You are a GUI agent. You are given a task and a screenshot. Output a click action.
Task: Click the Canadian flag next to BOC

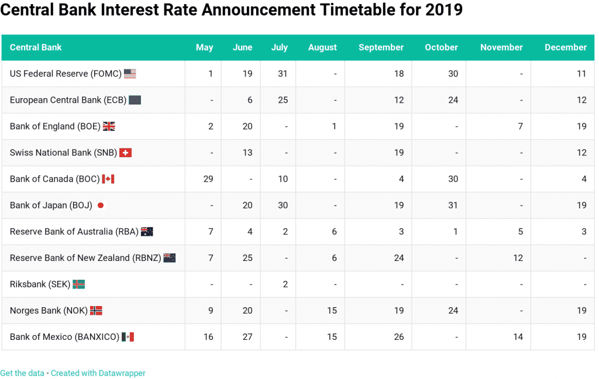[x=108, y=179]
